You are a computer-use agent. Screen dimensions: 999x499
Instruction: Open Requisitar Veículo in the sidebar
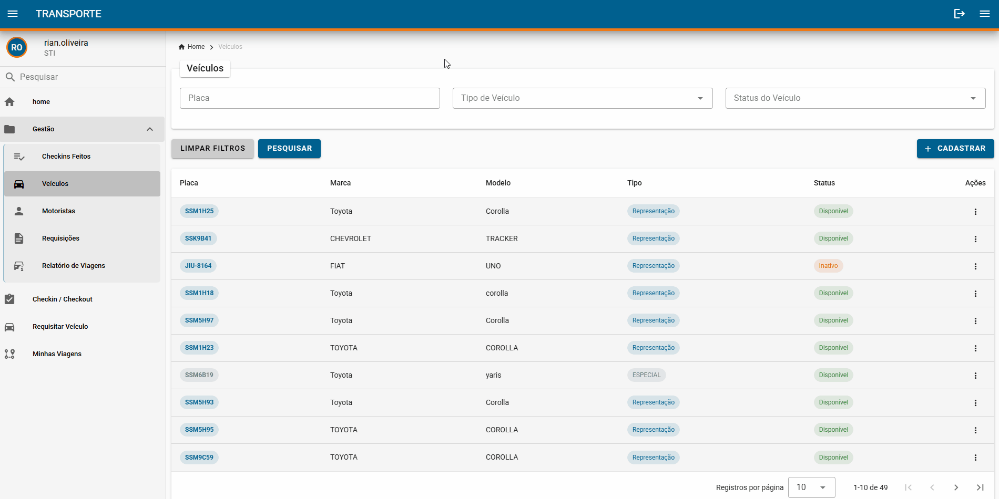pos(83,327)
